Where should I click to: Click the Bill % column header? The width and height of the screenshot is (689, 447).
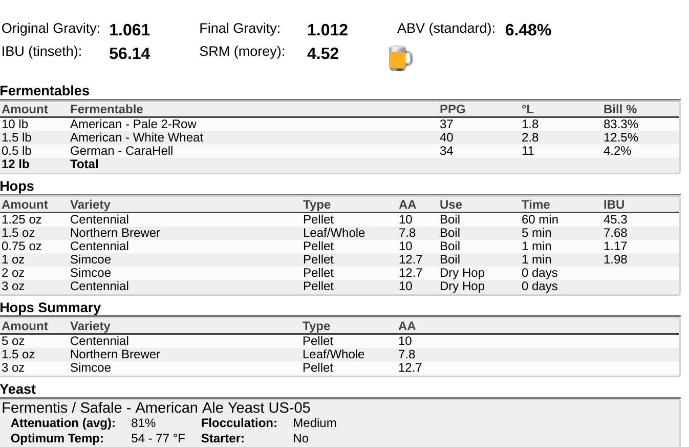coord(620,109)
